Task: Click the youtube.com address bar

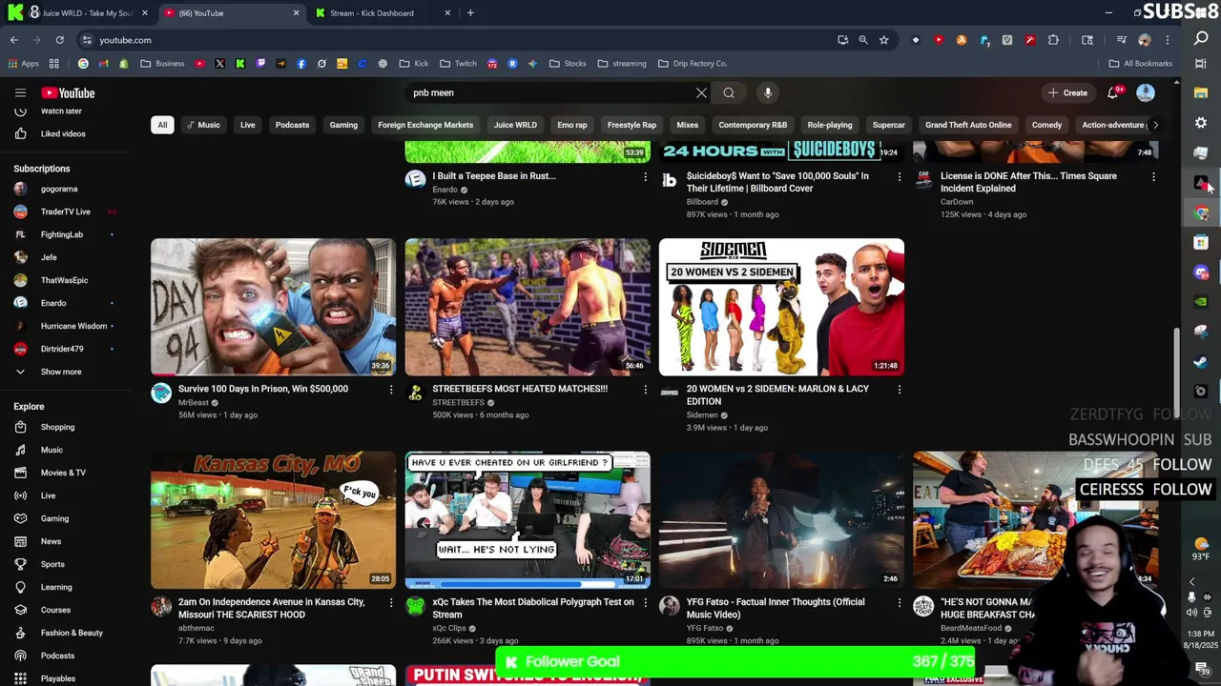Action: point(458,40)
